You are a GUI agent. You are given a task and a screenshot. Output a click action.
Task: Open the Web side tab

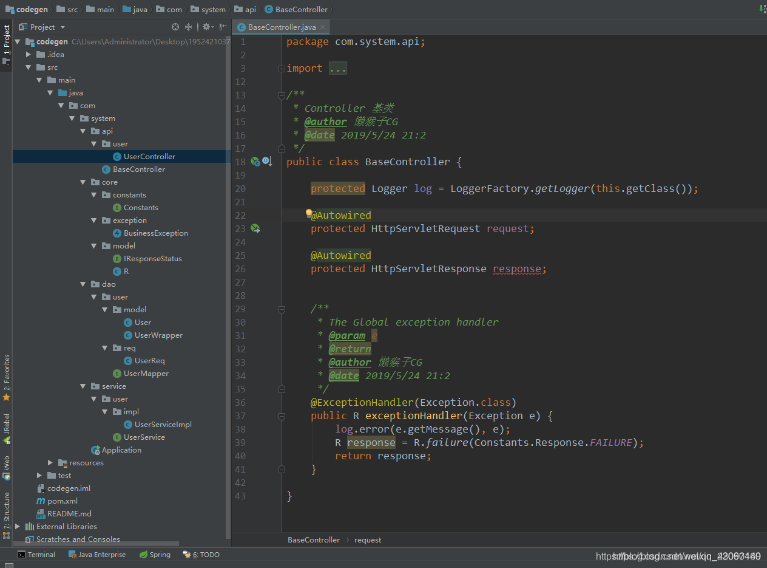click(x=7, y=468)
